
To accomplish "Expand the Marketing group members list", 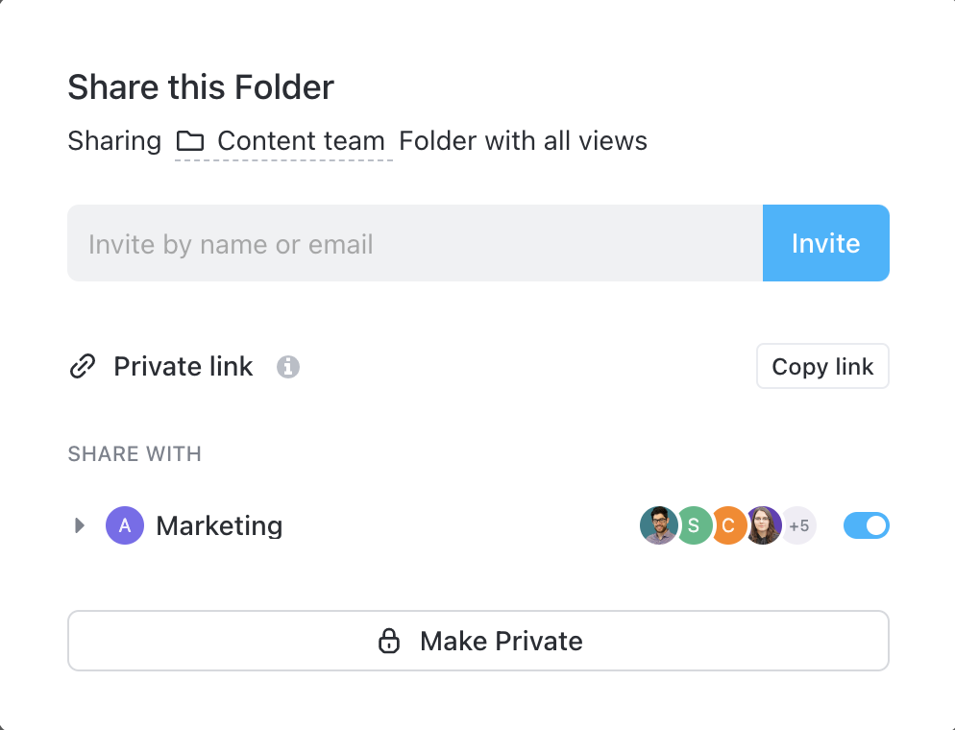I will click(x=81, y=525).
